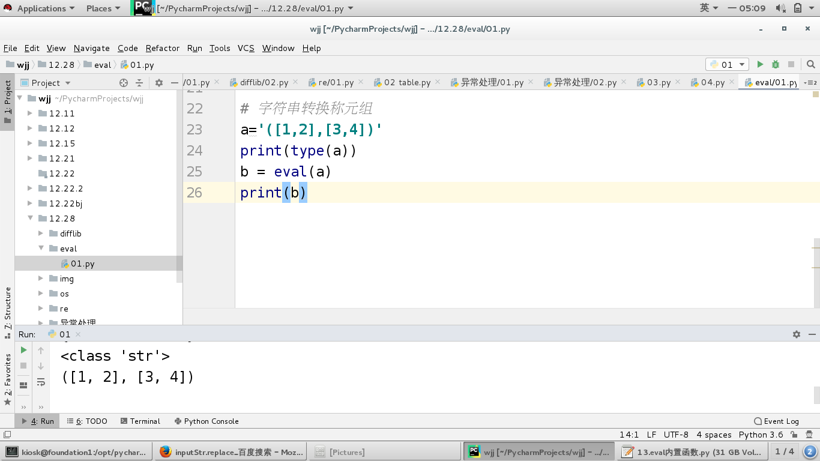Start debugging with the green bug icon
820x461 pixels.
point(776,65)
